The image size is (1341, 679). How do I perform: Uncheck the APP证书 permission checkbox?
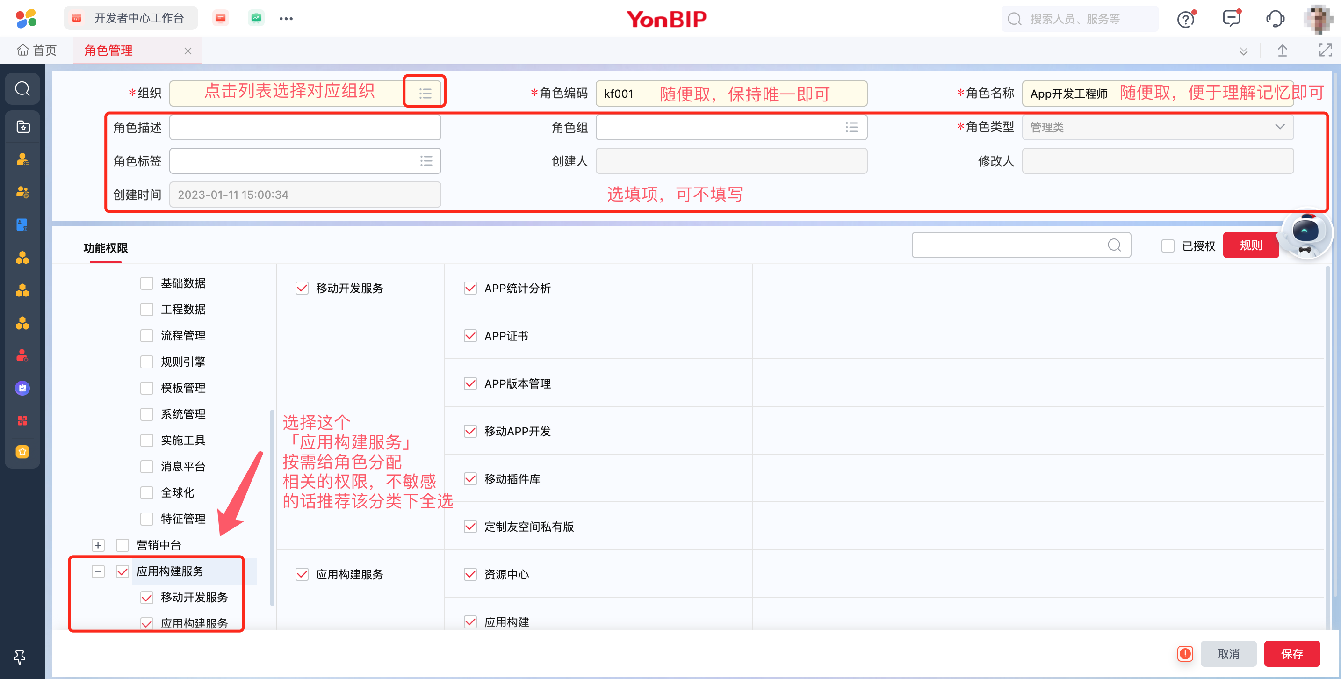470,336
